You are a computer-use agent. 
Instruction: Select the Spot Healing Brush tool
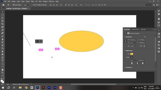[2, 33]
